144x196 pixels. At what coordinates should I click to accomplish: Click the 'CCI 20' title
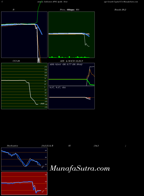(16, 61)
